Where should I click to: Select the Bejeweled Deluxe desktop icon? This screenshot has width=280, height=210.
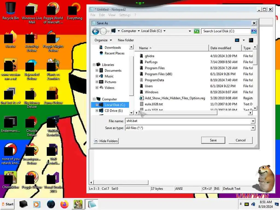(32, 70)
